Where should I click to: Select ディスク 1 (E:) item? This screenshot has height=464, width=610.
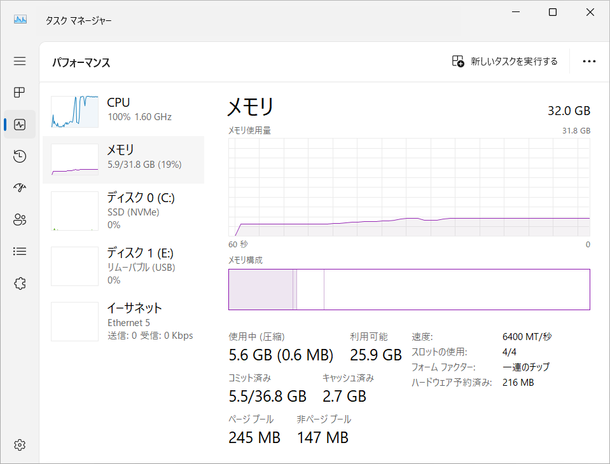[x=123, y=266]
